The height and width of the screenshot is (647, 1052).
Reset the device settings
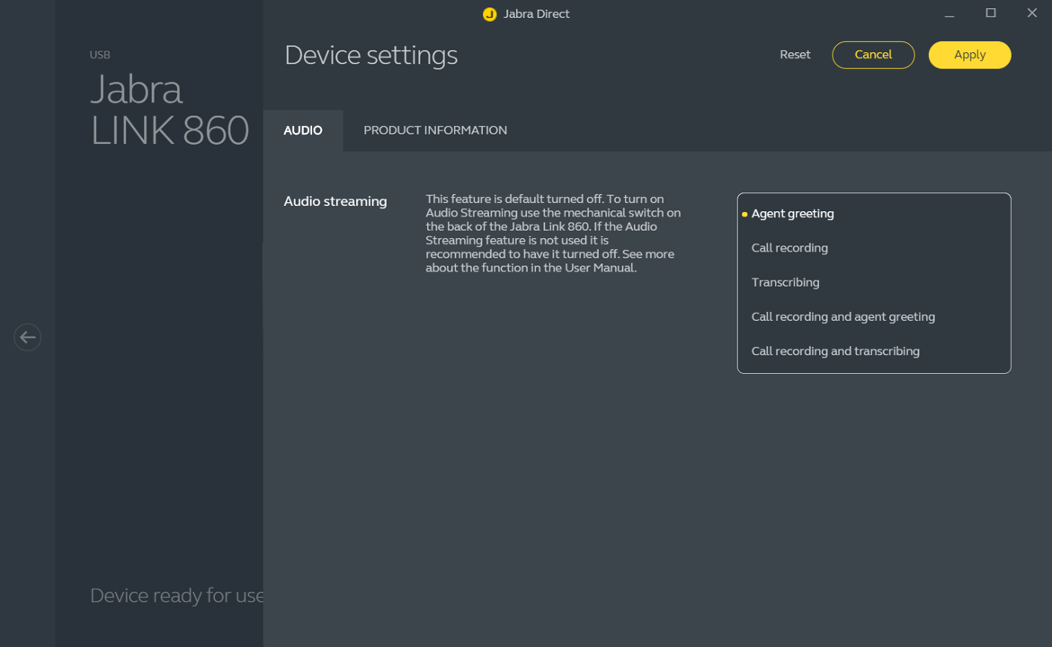tap(795, 55)
